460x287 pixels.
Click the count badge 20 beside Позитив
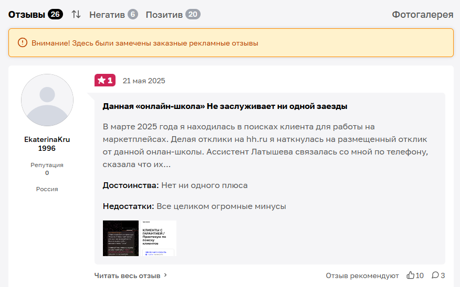click(x=193, y=14)
